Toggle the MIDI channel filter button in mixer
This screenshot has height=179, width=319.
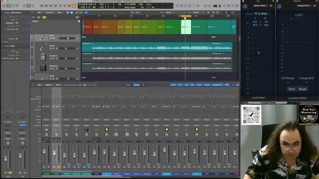click(227, 85)
